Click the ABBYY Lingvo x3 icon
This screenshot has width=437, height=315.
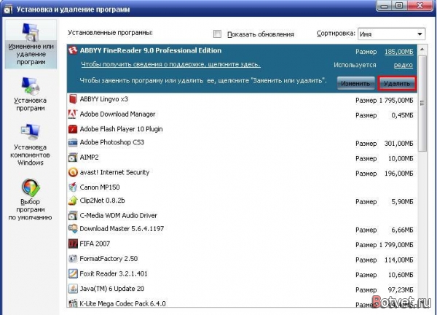pyautogui.click(x=73, y=99)
